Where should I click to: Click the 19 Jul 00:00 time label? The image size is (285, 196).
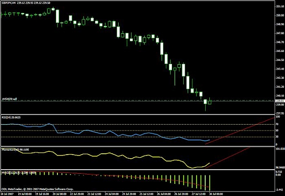[x=25, y=194]
